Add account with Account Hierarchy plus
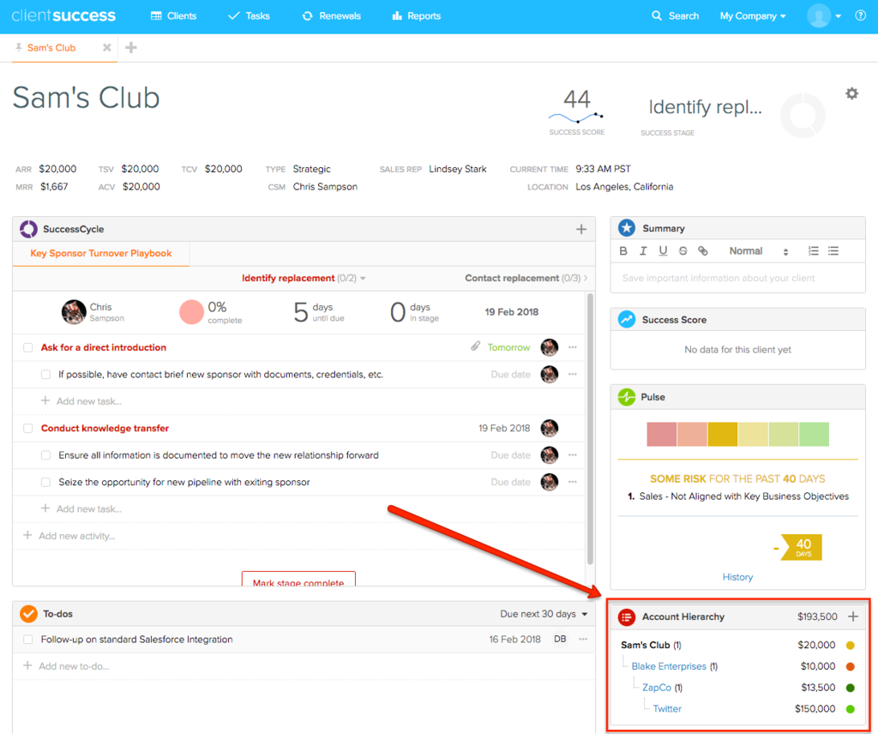This screenshot has height=734, width=878. [853, 617]
